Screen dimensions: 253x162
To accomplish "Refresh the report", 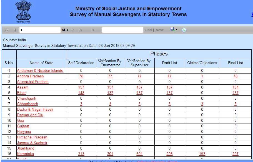I will 184,30.
